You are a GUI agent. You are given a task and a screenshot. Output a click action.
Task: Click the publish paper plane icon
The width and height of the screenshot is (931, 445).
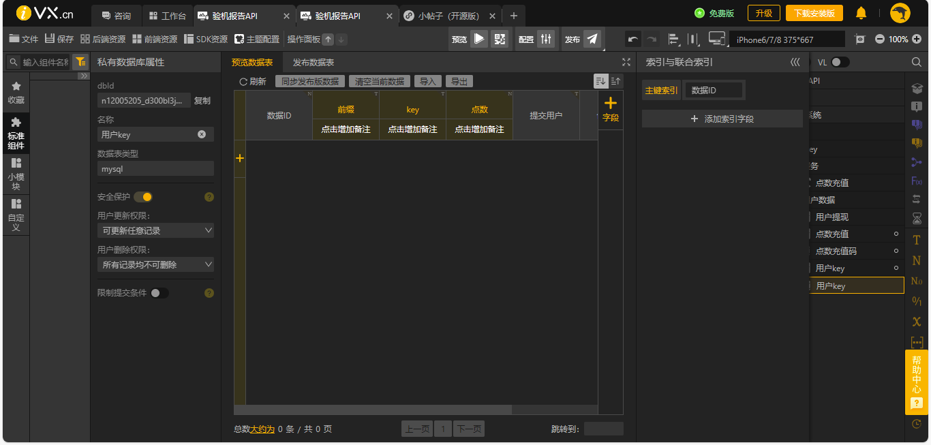pyautogui.click(x=592, y=39)
